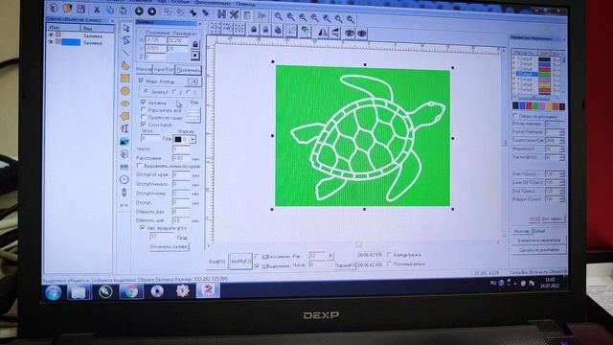Toggle the 'Контур/рамка' checkbox
The width and height of the screenshot is (613, 345).
(390, 255)
